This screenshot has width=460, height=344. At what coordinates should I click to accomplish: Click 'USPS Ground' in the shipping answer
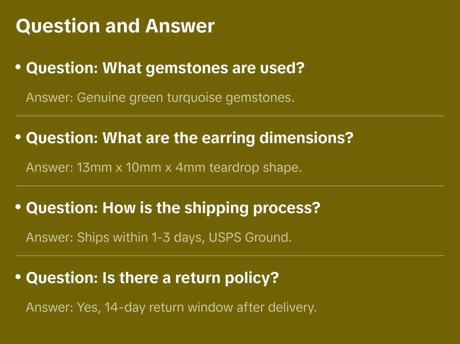[x=250, y=237]
